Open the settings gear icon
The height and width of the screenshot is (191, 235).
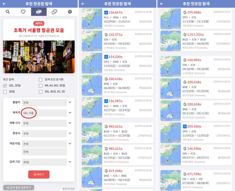pyautogui.click(x=69, y=12)
